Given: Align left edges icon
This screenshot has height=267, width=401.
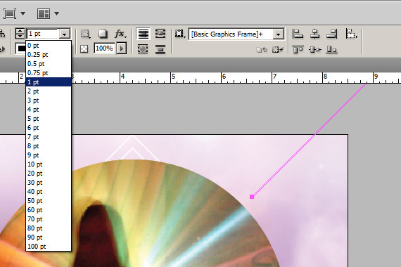Looking at the screenshot, I should 298,34.
